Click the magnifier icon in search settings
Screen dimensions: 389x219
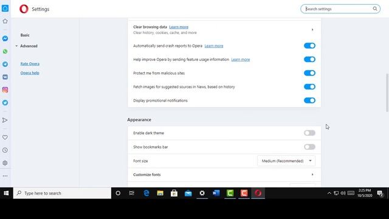click(375, 9)
